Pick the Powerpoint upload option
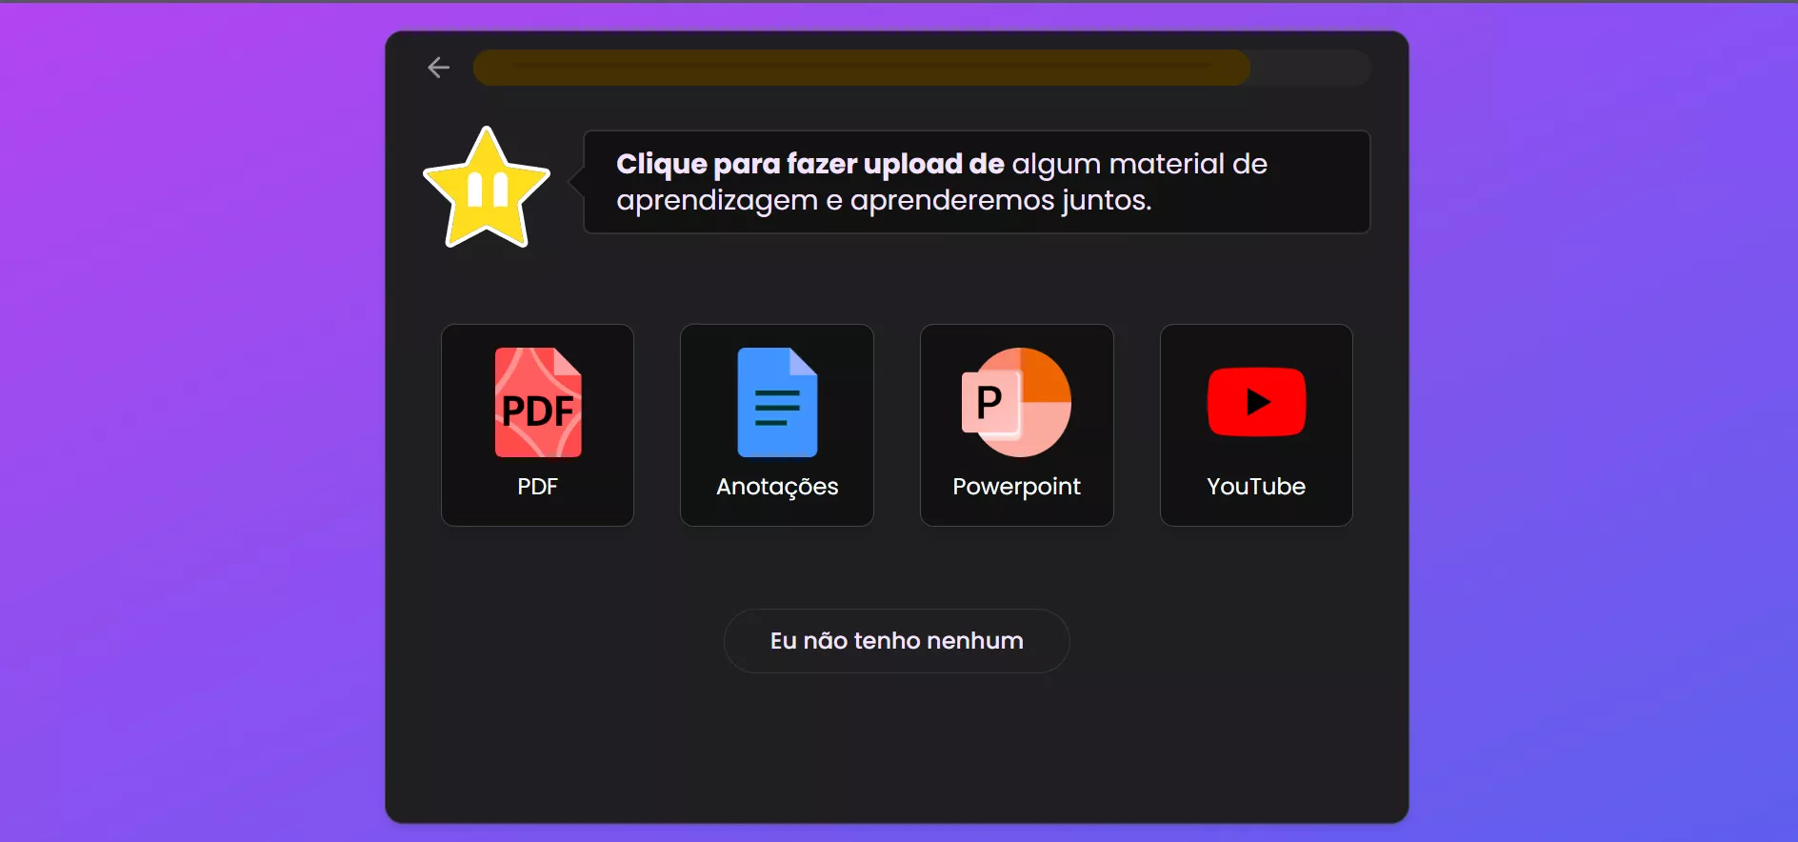Viewport: 1798px width, 842px height. (1017, 425)
